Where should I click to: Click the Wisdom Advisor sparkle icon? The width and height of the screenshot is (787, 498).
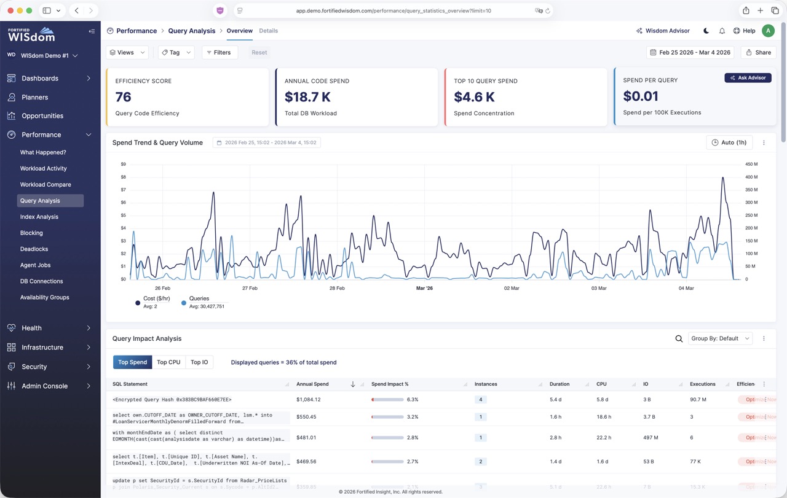[x=639, y=31]
